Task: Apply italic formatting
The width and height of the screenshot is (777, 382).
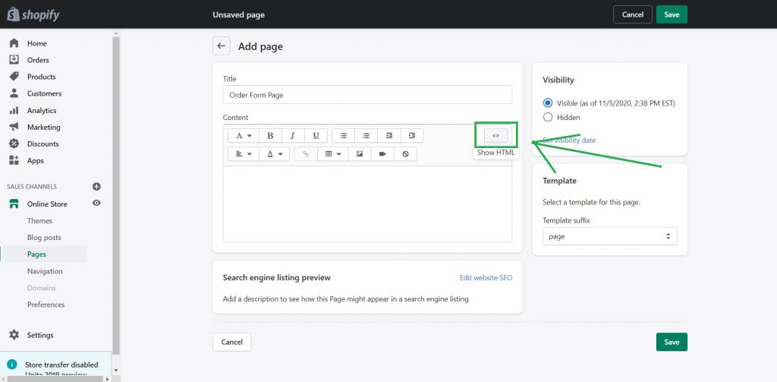Action: tap(292, 136)
